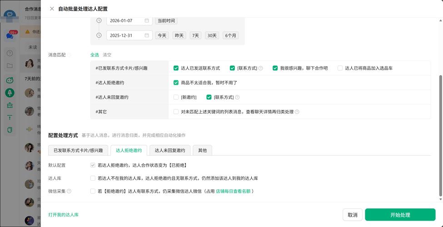Screen dimensions: 443x227
Task: Set date range to 今天
Action: pyautogui.click(x=162, y=35)
